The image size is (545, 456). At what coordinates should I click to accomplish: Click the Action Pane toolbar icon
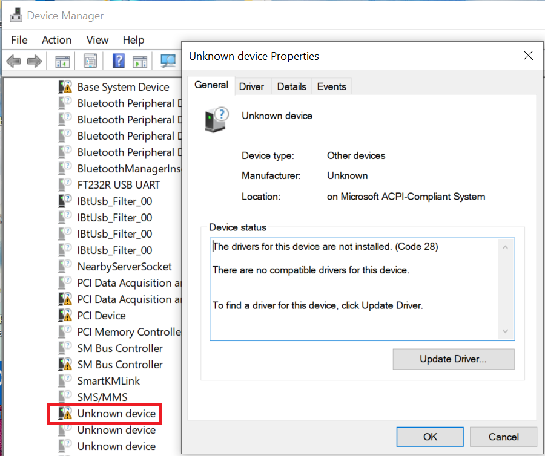tap(140, 62)
